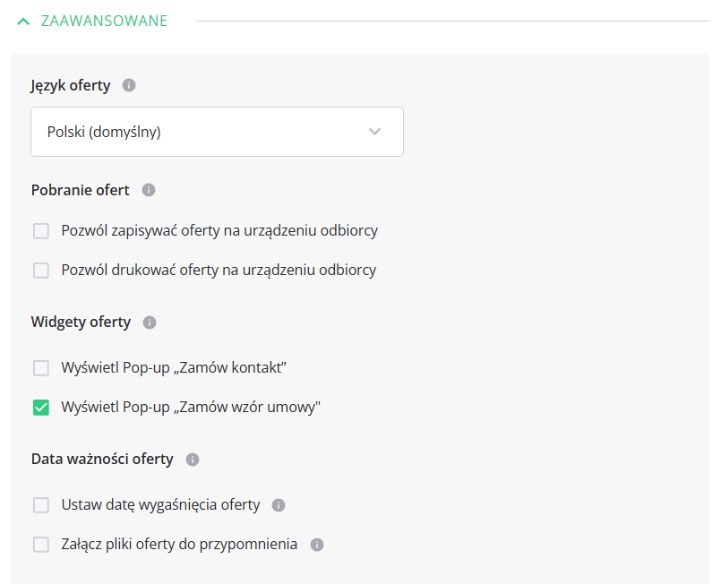This screenshot has height=585, width=721.
Task: Uncheck the Zamów wzór umowy pop-up checkbox
Action: [41, 408]
